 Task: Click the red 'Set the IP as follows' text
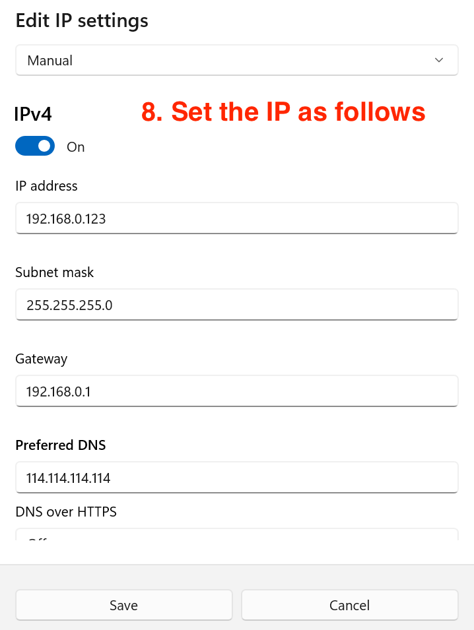tap(284, 112)
